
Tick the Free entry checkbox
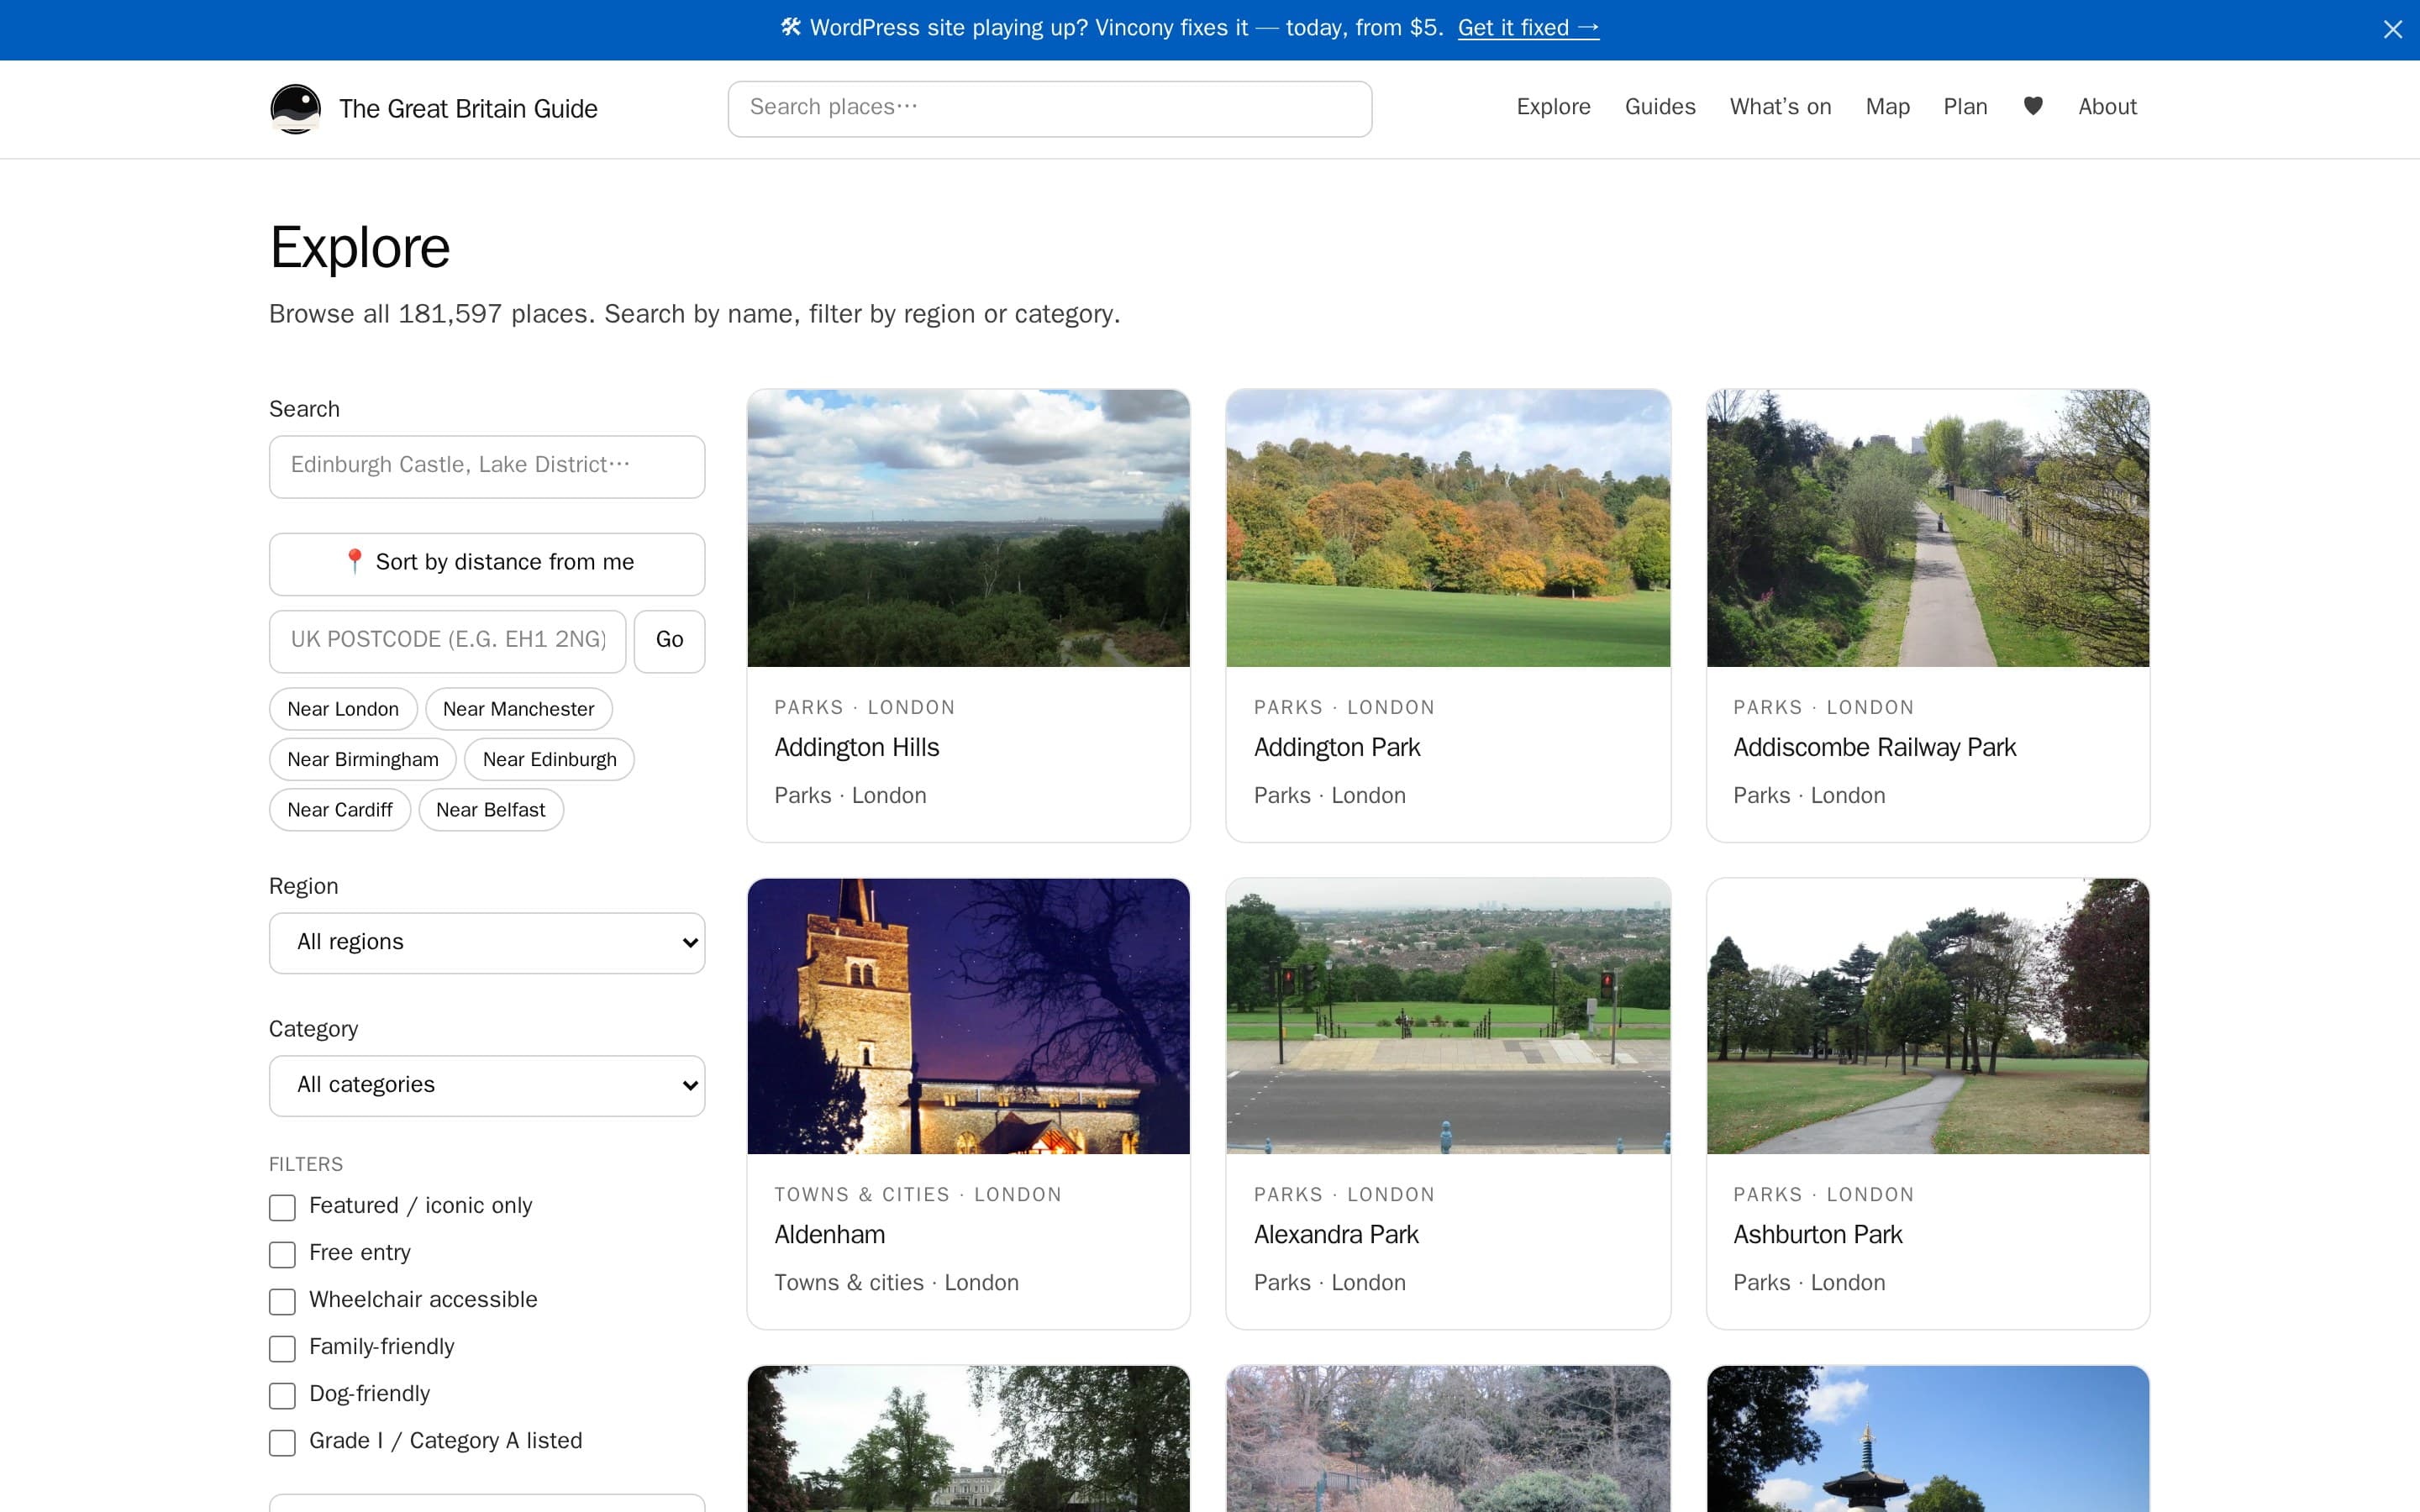(x=282, y=1254)
